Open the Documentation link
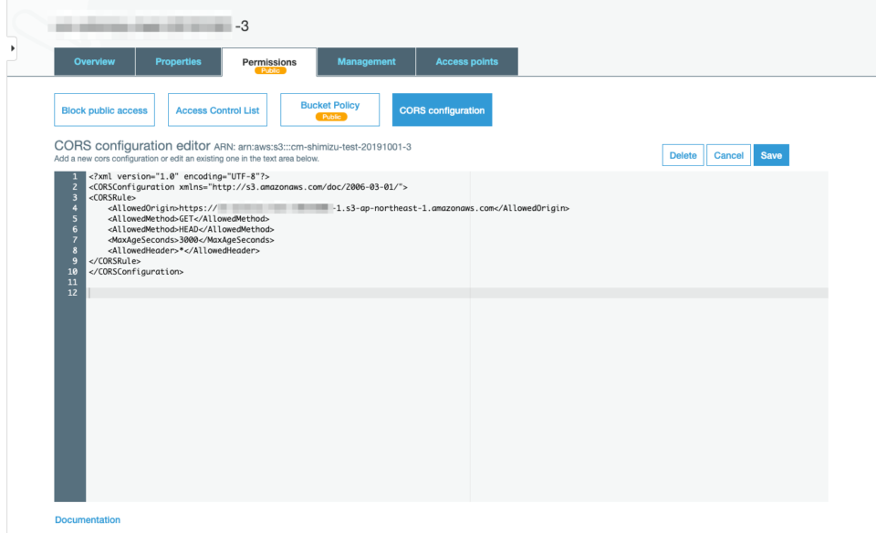 [x=87, y=519]
